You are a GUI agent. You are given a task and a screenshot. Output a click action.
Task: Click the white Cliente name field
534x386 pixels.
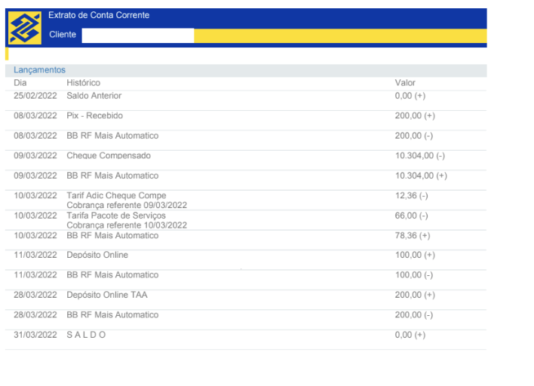[138, 35]
